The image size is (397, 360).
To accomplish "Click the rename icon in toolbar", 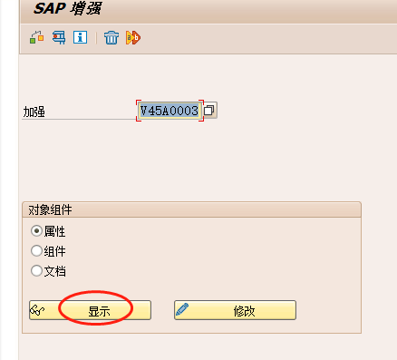I will [x=133, y=37].
